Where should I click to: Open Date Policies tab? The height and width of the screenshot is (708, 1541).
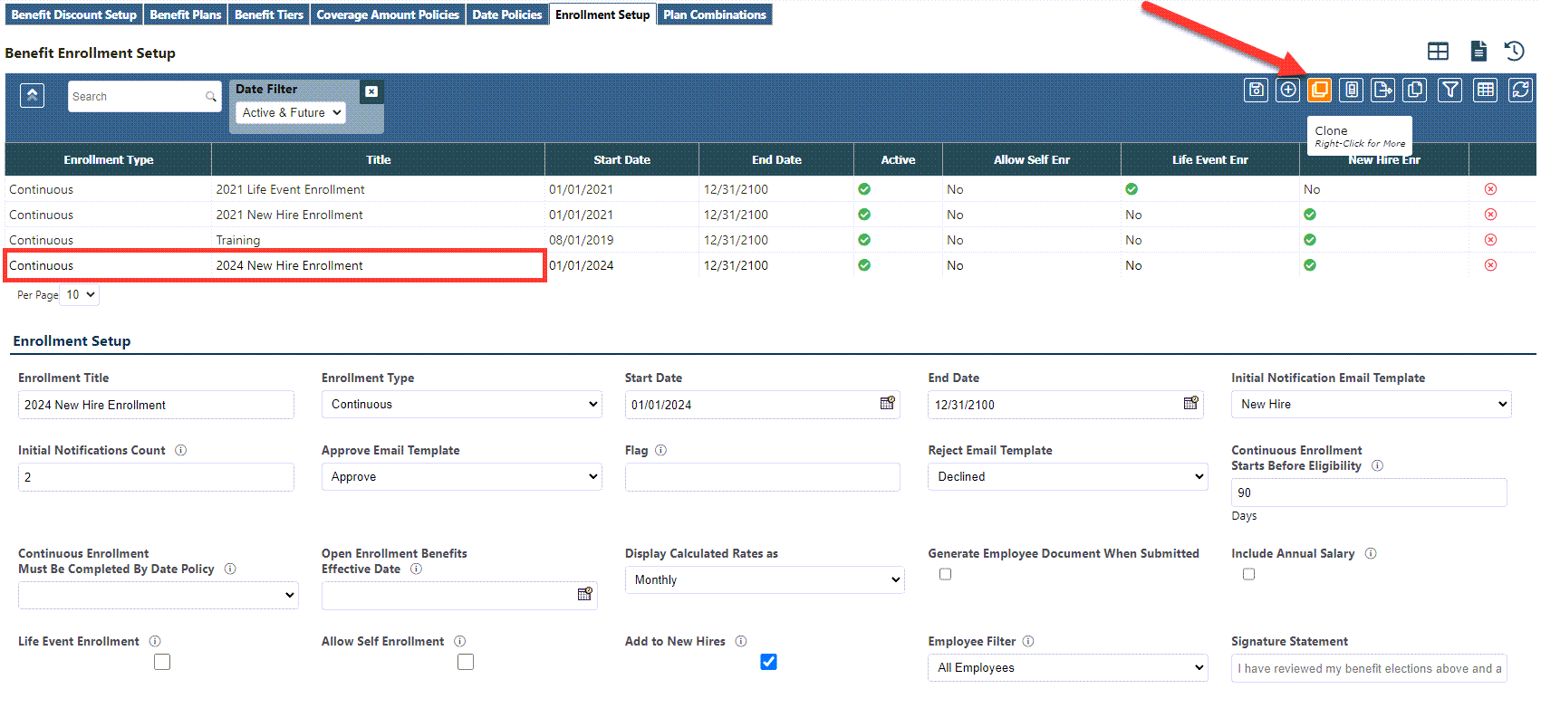pos(507,14)
